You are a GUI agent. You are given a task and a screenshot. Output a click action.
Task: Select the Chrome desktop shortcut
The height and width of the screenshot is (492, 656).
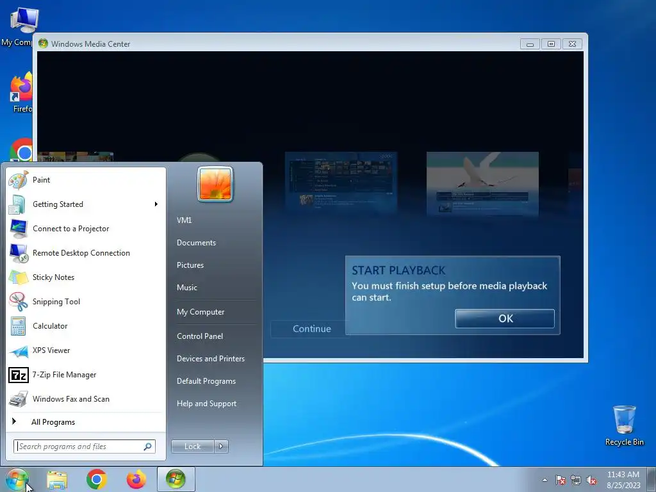[x=21, y=150]
